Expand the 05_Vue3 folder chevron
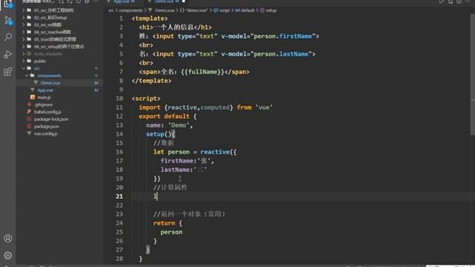Image resolution: width=475 pixels, height=267 pixels. (x=23, y=39)
